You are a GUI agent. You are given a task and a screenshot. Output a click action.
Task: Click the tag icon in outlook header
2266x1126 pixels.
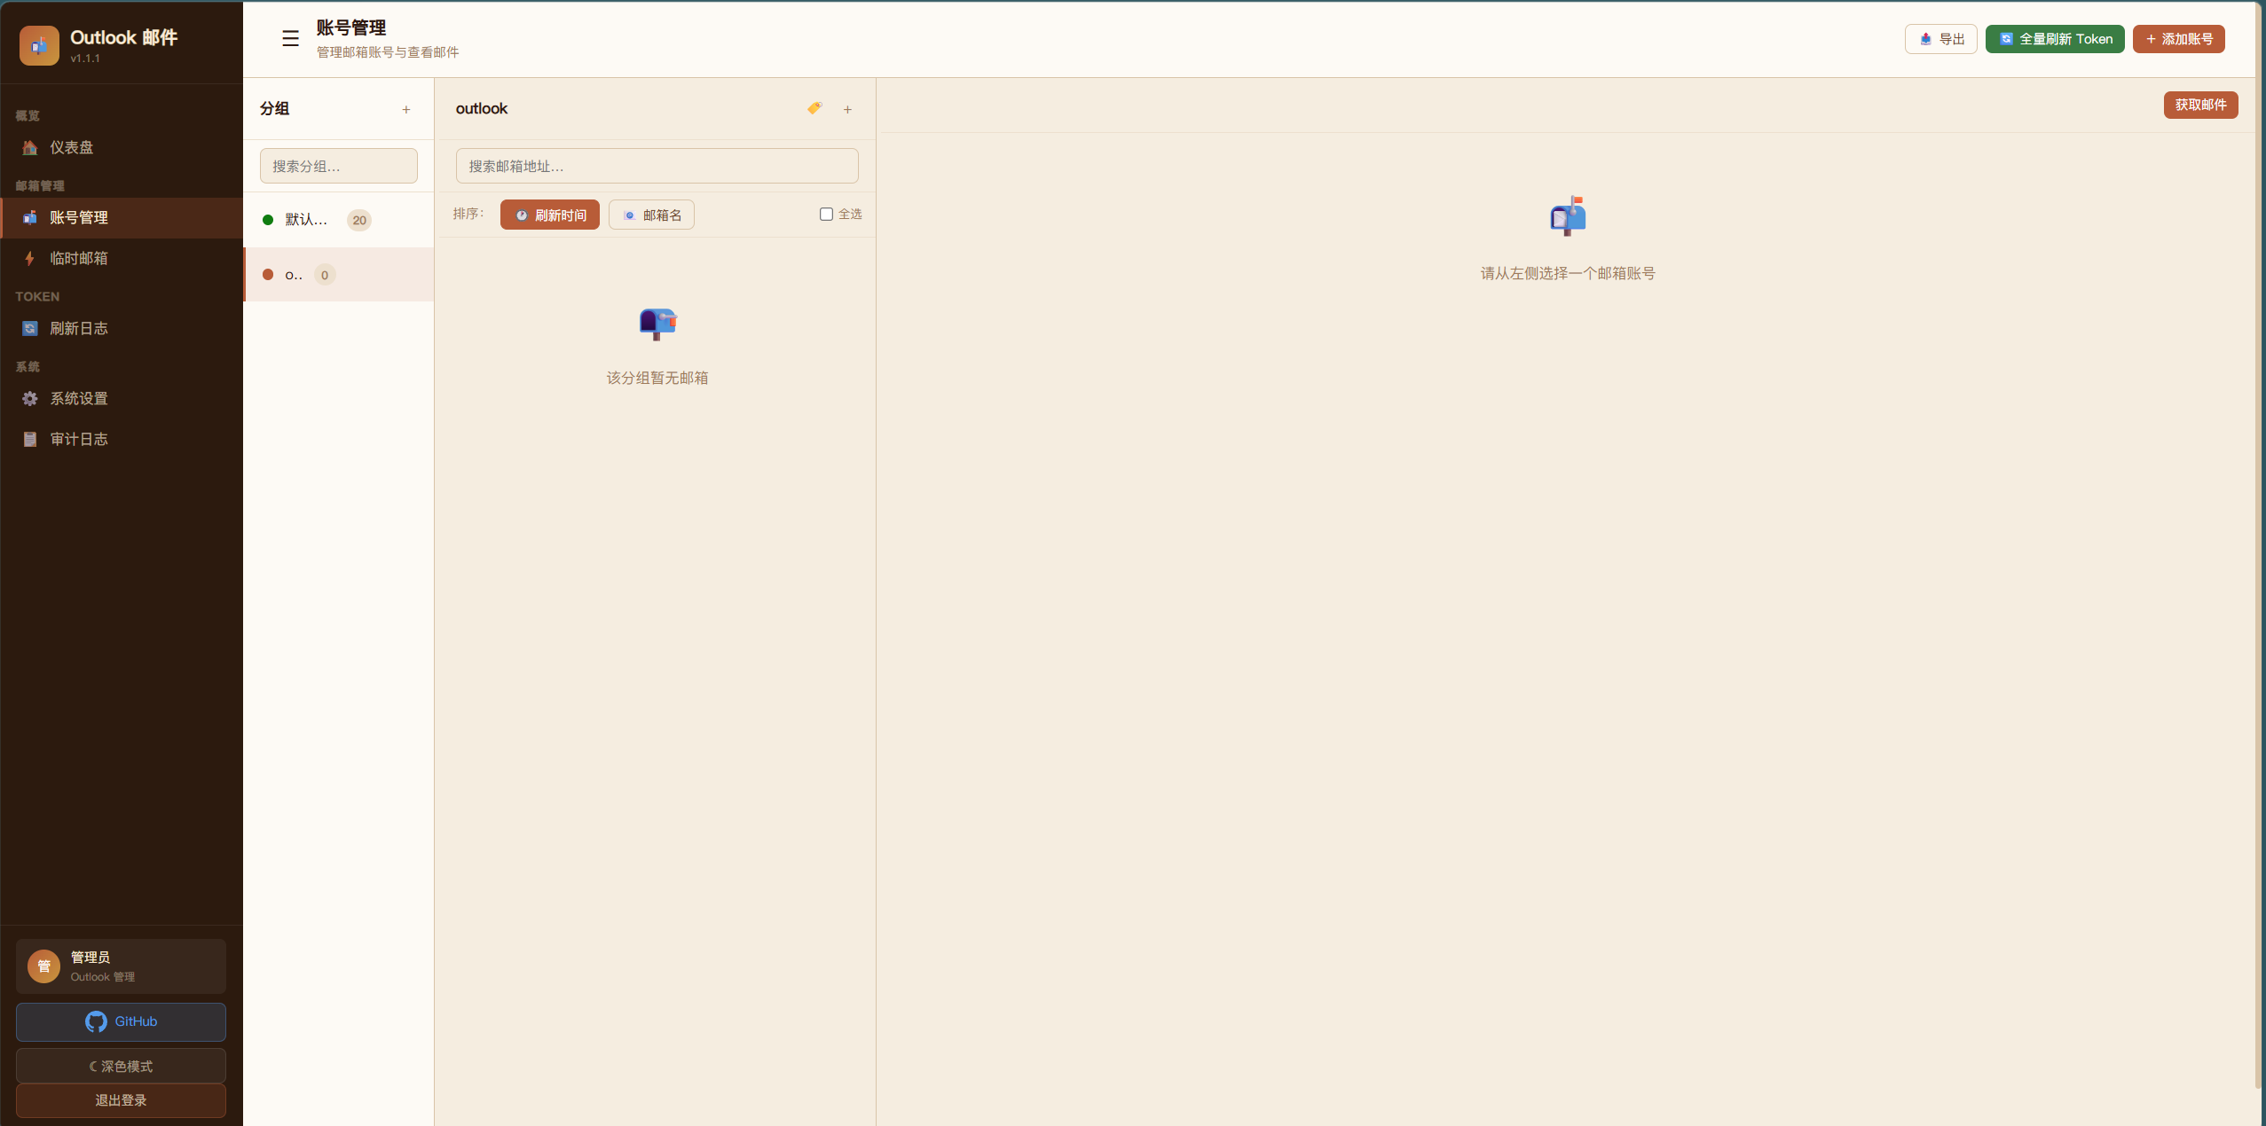[814, 108]
